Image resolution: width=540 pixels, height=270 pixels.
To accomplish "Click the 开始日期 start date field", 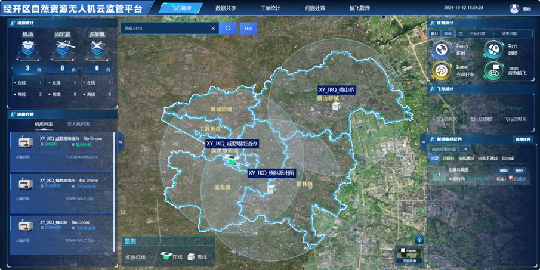I will (477, 34).
